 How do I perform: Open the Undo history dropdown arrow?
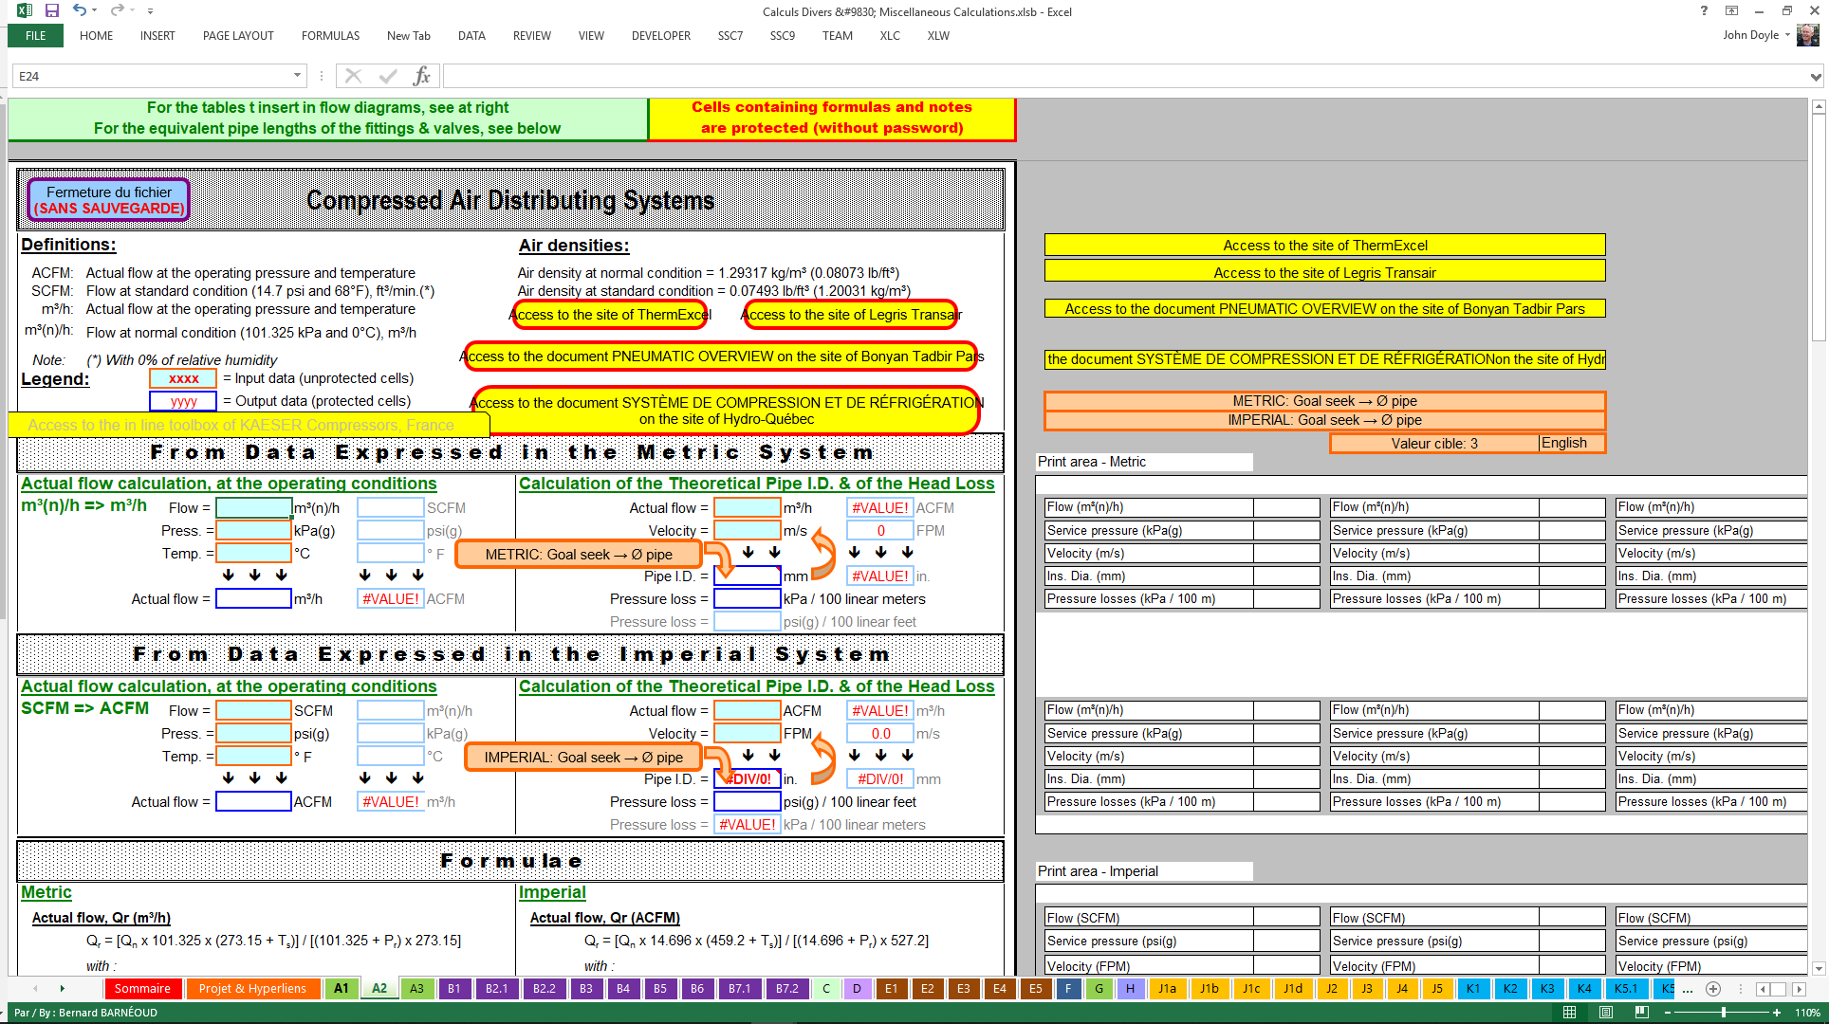click(95, 10)
